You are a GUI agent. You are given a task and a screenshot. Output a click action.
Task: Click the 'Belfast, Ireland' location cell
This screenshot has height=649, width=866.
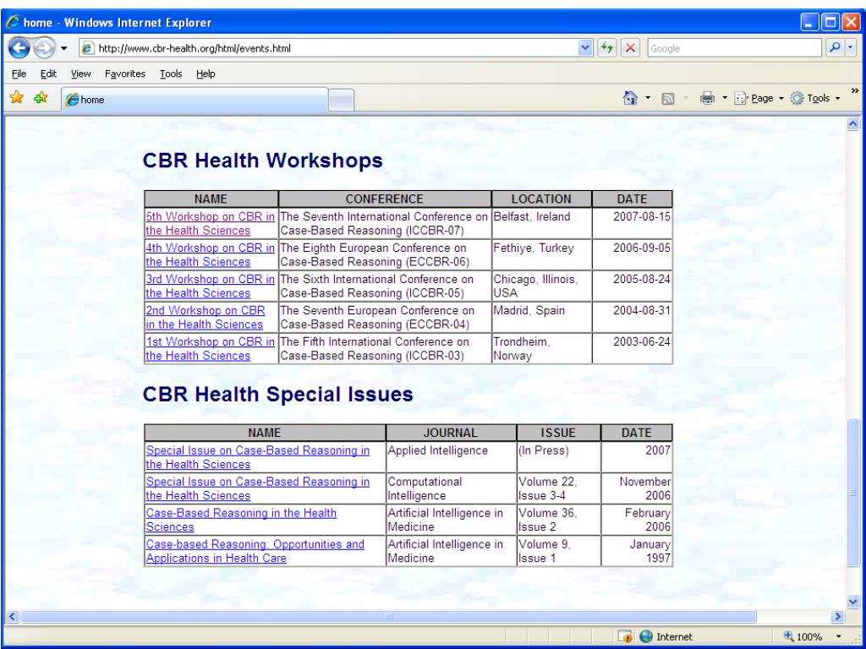point(541,223)
